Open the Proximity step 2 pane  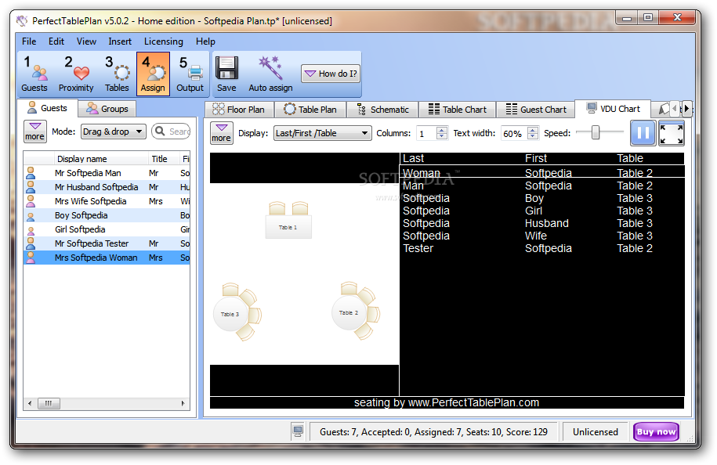tap(76, 74)
